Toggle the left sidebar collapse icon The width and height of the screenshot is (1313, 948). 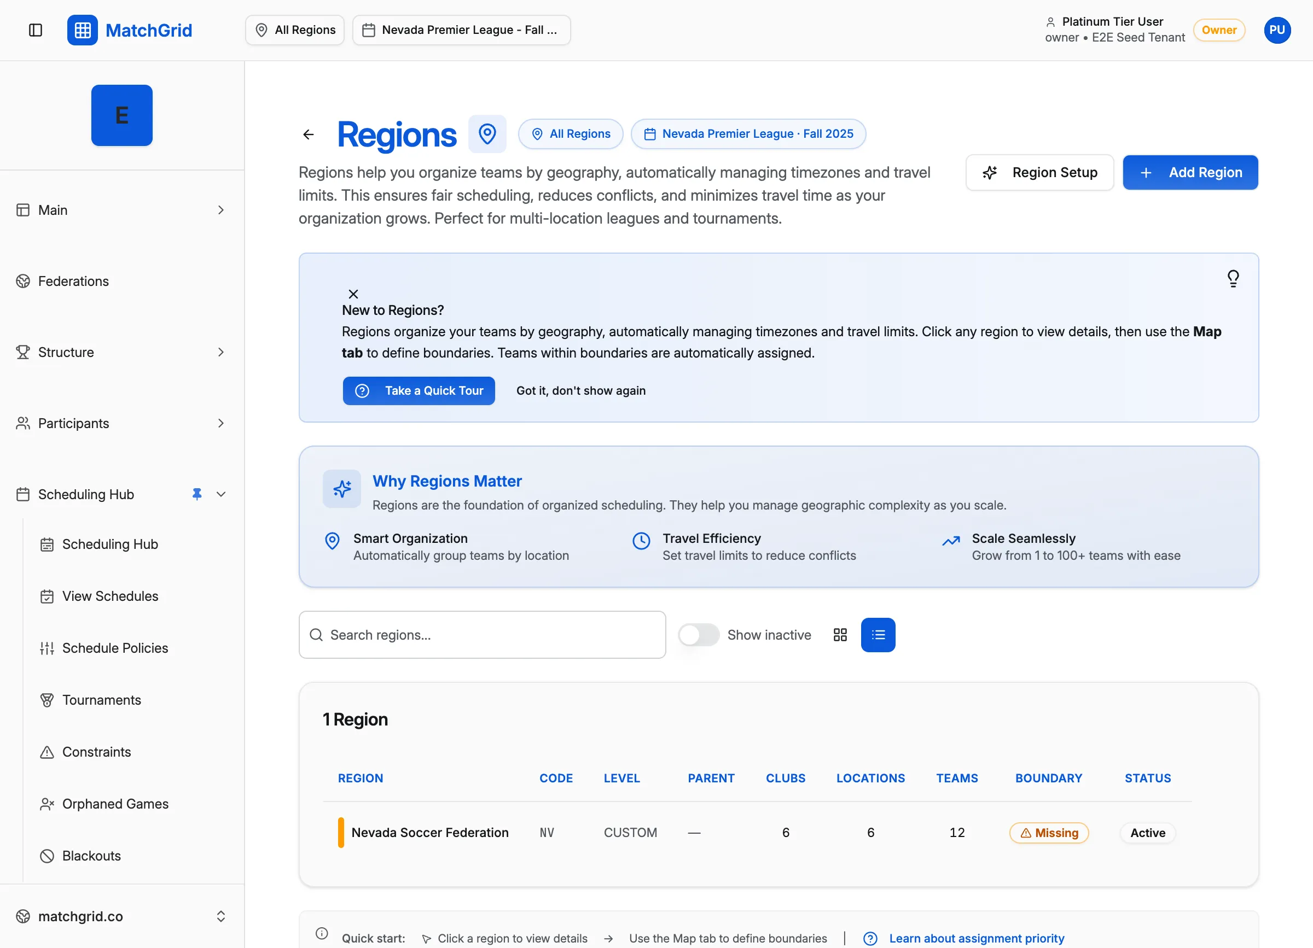pos(36,30)
